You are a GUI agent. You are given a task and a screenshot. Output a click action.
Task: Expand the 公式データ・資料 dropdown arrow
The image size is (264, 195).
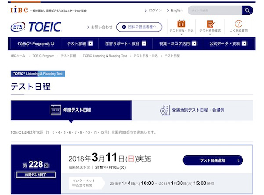coord(244,43)
